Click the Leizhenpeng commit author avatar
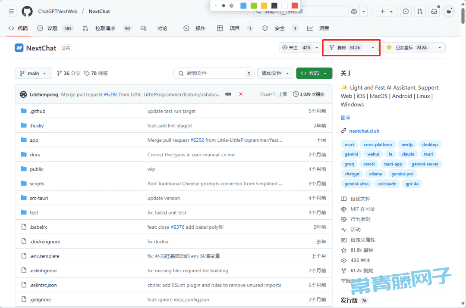Image resolution: width=466 pixels, height=308 pixels. click(x=23, y=94)
